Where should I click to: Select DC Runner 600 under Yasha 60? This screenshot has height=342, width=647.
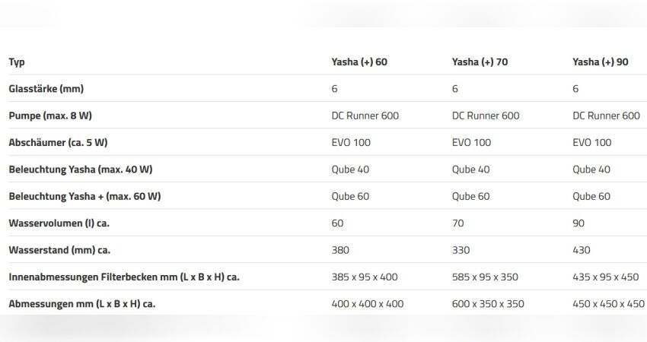click(x=365, y=116)
